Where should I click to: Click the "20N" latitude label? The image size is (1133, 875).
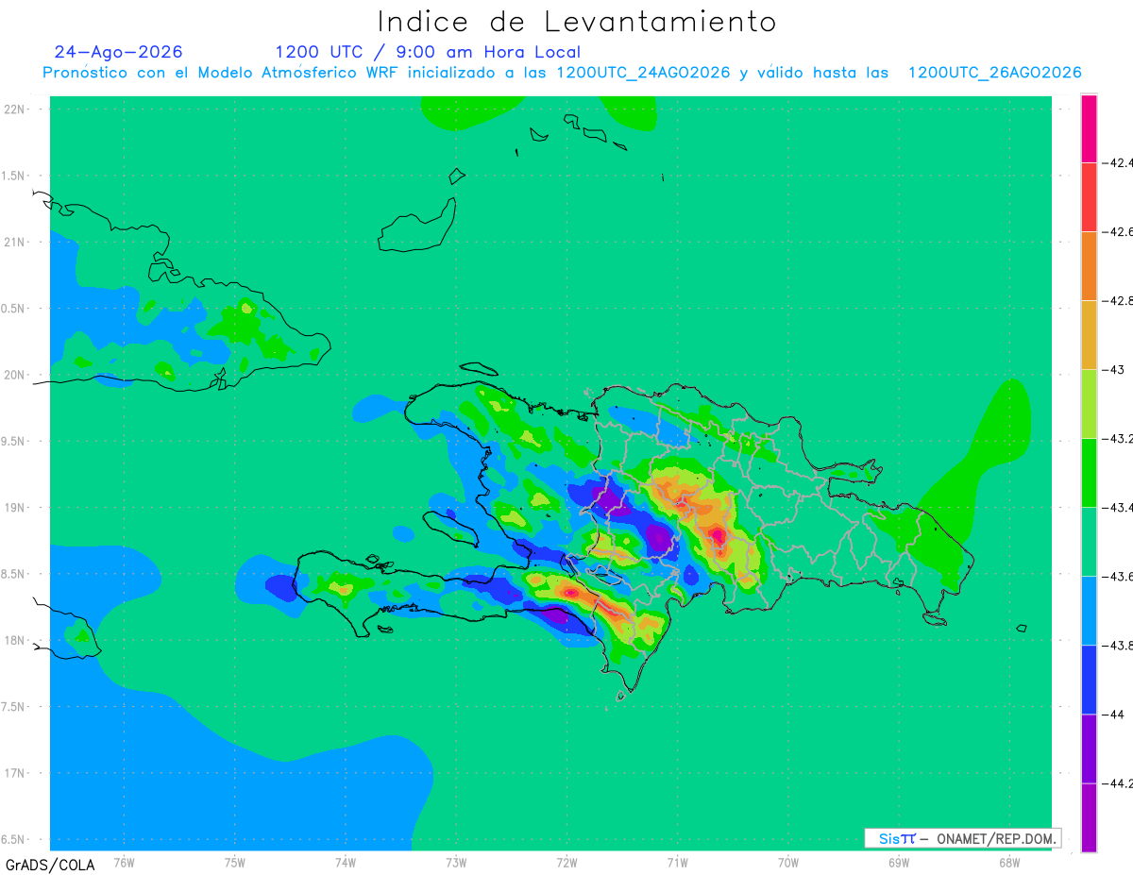(x=15, y=375)
